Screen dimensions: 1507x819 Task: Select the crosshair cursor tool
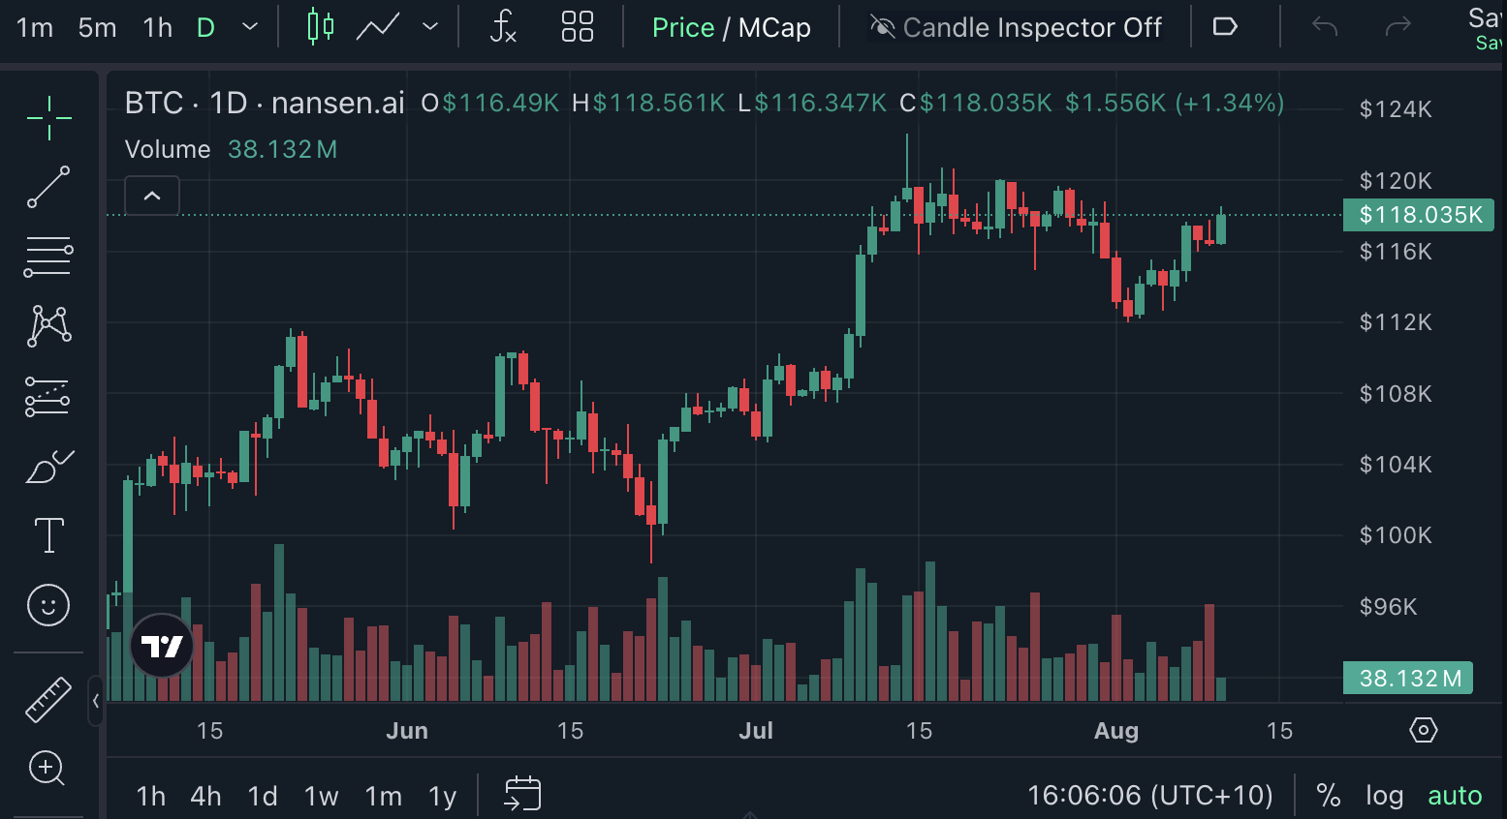pyautogui.click(x=48, y=118)
